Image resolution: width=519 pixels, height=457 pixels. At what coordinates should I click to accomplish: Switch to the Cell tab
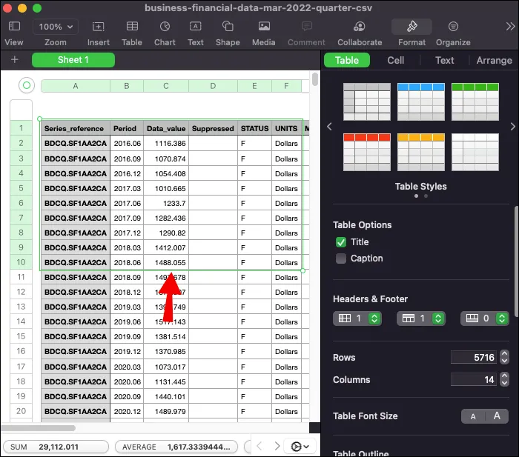396,60
